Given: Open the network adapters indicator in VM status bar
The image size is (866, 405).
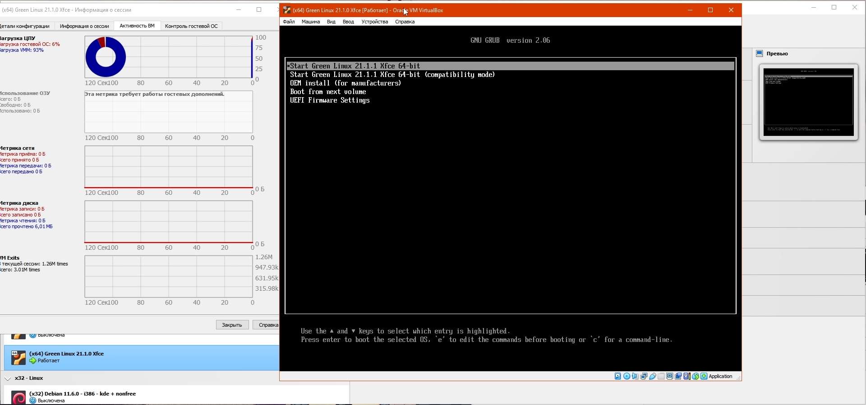Looking at the screenshot, I should tap(644, 376).
